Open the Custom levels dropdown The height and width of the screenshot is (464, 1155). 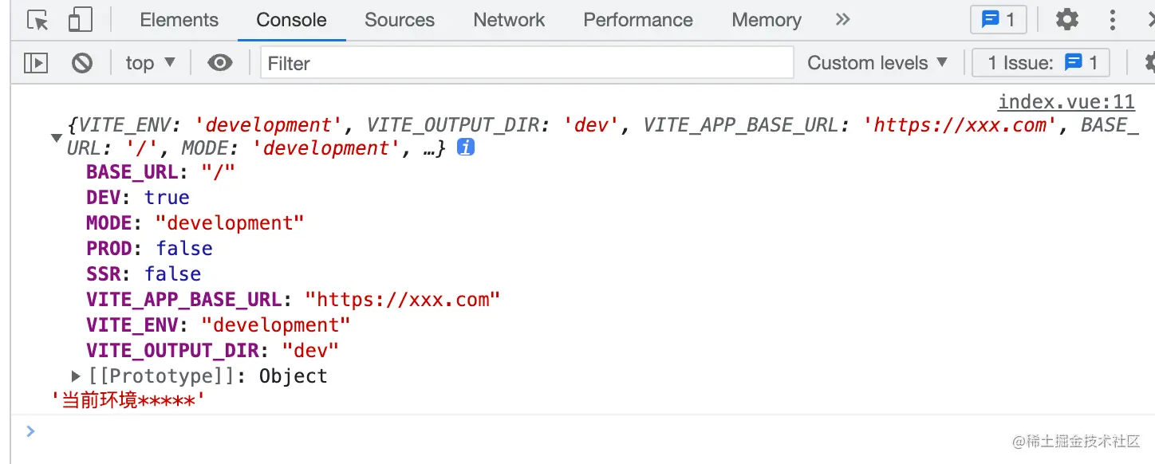click(x=877, y=63)
